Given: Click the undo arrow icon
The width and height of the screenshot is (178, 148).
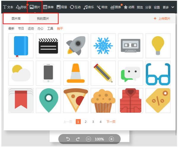Looking at the screenshot, I should click(68, 139).
